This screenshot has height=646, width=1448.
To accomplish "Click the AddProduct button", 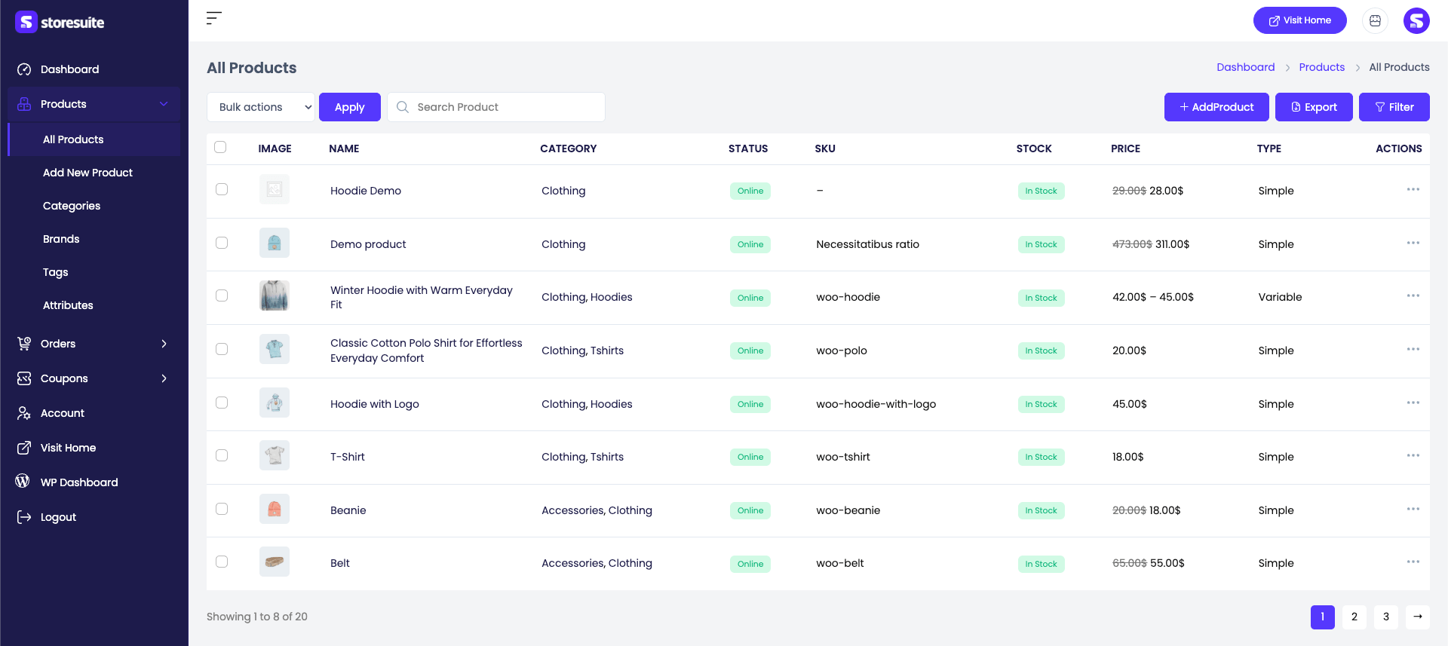I will point(1216,107).
